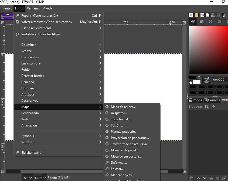
Task: Choose Mapa de relieve filter
Action: pyautogui.click(x=123, y=107)
